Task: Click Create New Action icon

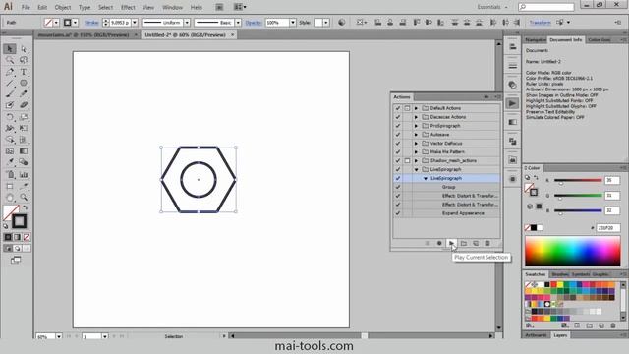Action: tap(476, 243)
